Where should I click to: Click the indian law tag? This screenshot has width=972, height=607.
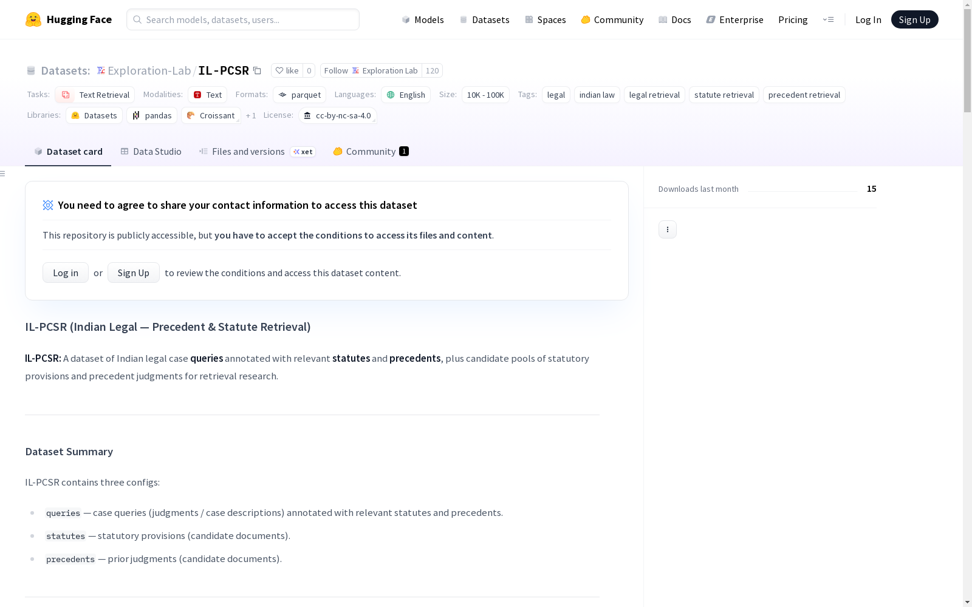597,95
